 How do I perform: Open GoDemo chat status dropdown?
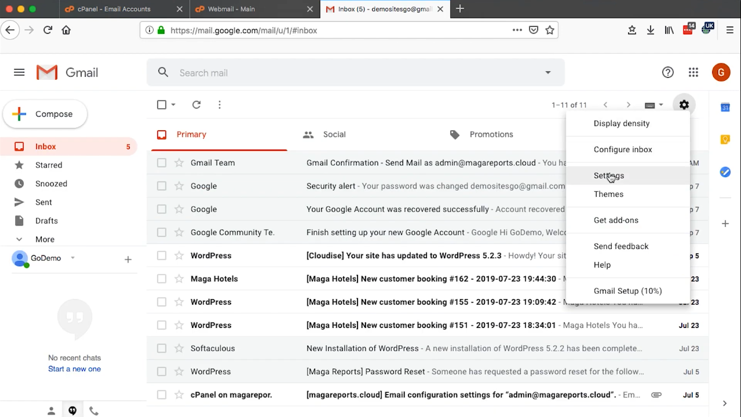(73, 258)
